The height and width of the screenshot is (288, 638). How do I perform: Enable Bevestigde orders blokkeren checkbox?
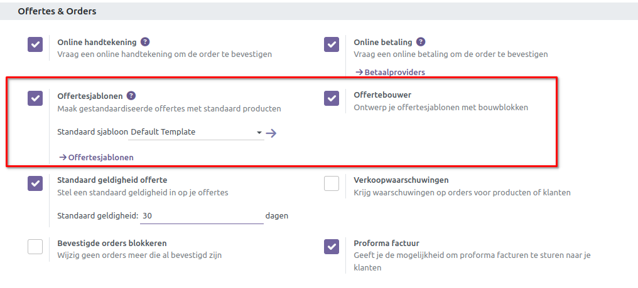tap(35, 246)
